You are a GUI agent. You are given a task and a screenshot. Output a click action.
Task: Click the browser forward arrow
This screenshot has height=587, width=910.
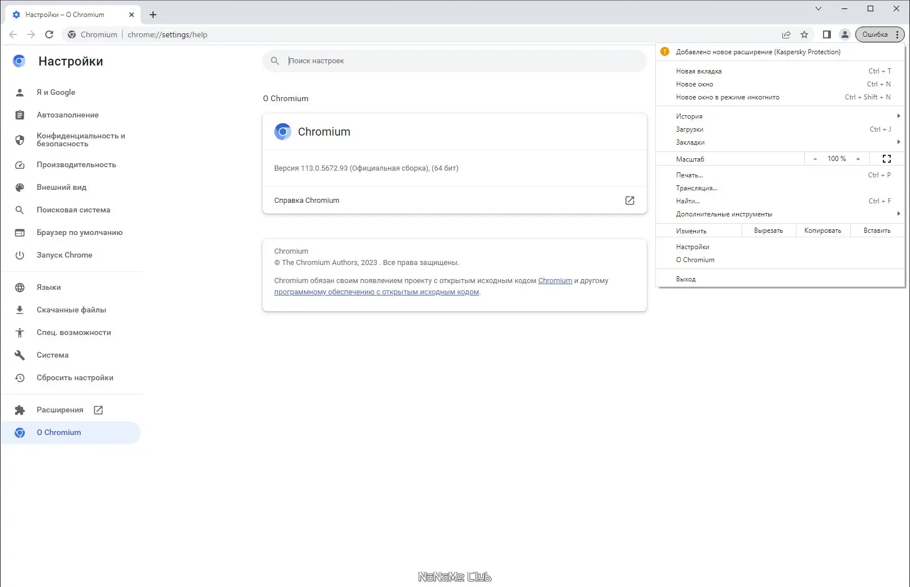pos(31,34)
